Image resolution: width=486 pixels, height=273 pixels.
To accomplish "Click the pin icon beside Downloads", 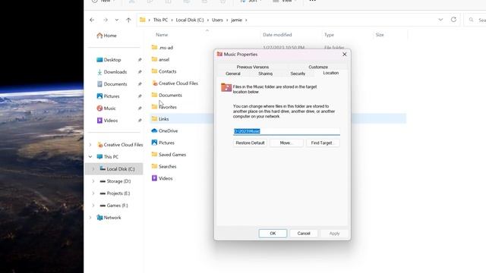I will 140,72.
